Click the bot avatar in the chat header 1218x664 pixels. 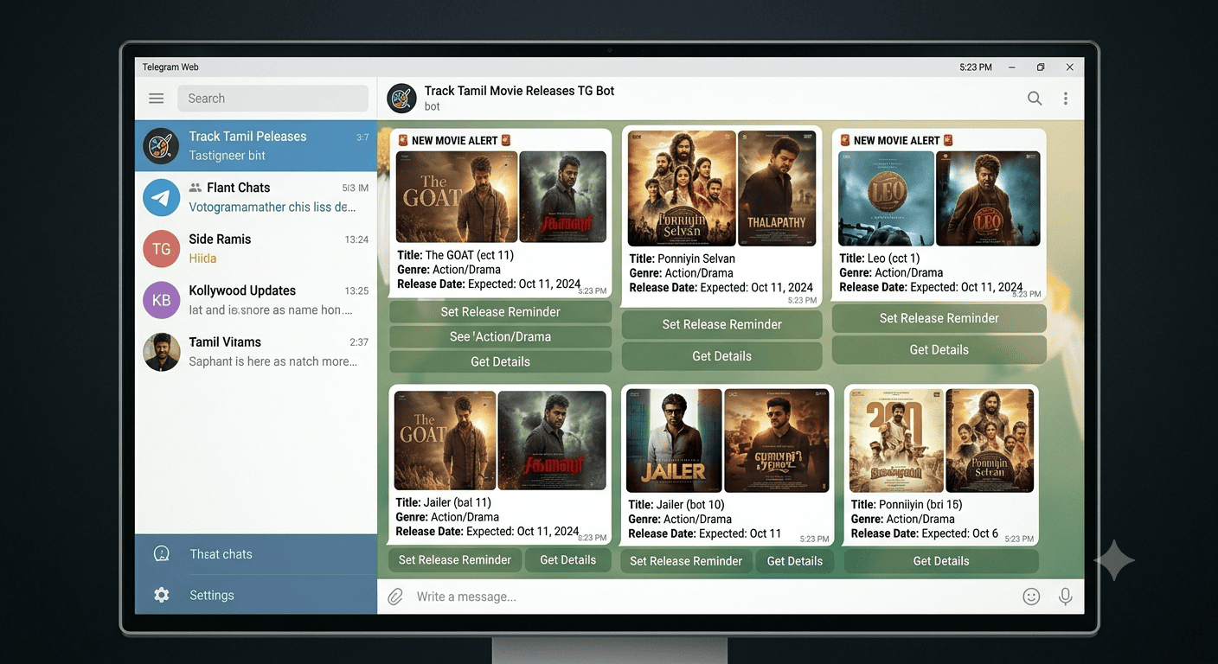click(401, 99)
